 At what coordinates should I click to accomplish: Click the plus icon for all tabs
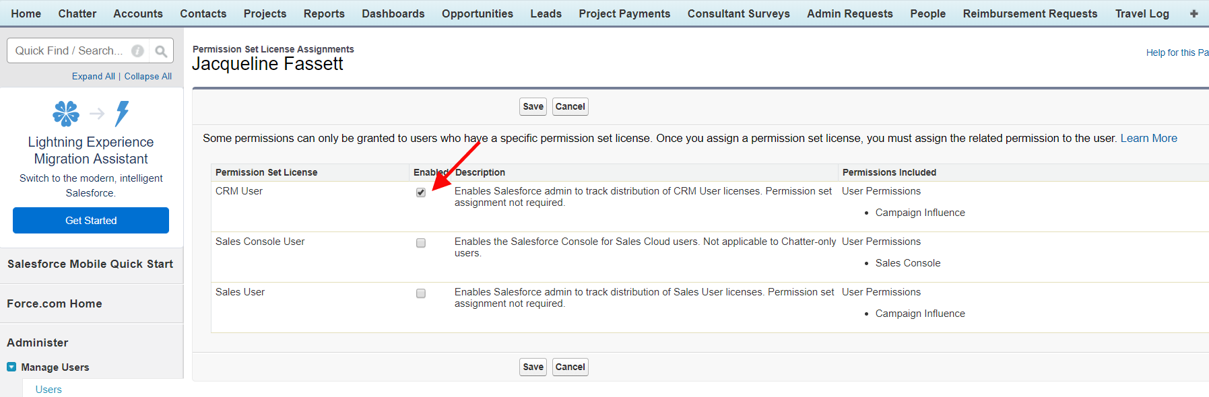[1194, 13]
